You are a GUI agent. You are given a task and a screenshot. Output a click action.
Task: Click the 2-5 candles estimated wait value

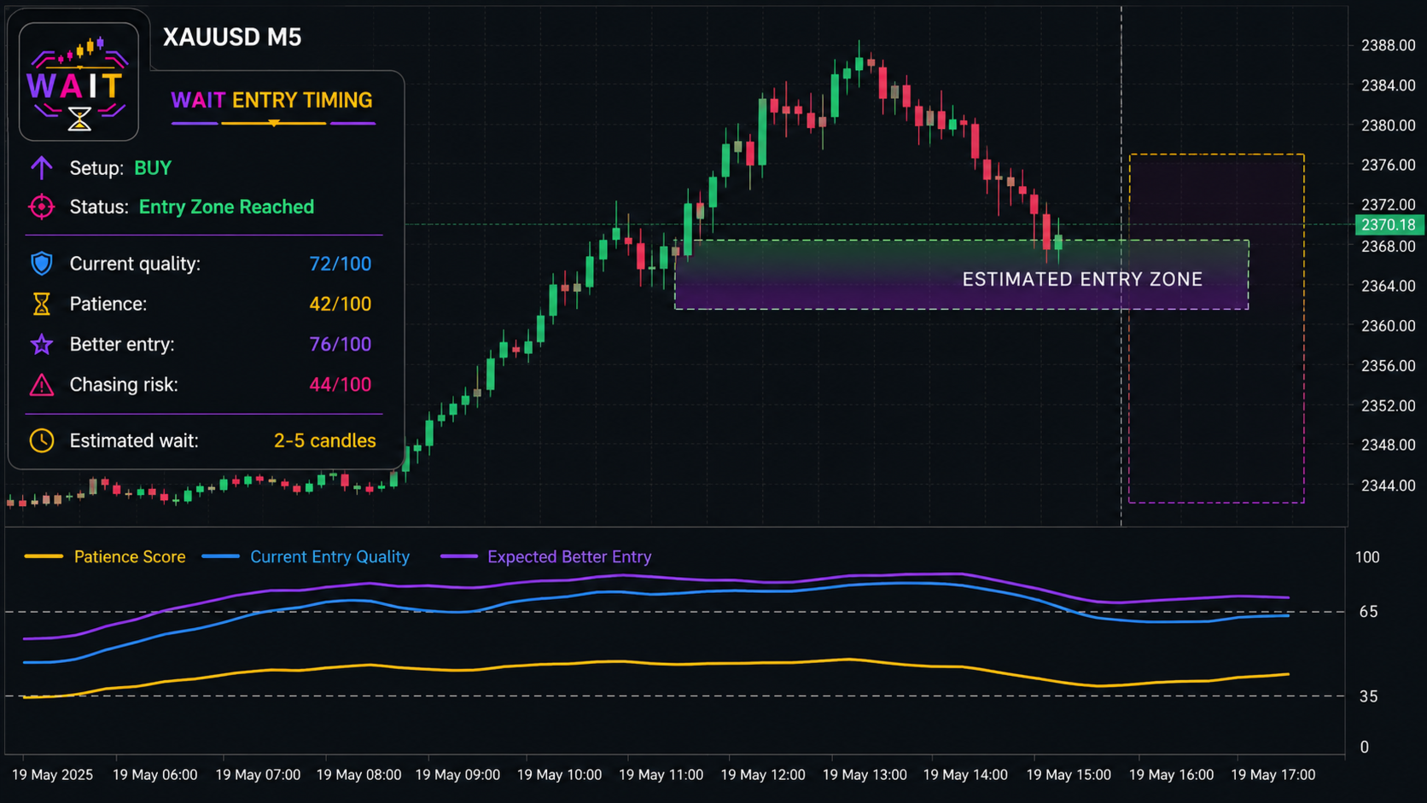click(324, 440)
